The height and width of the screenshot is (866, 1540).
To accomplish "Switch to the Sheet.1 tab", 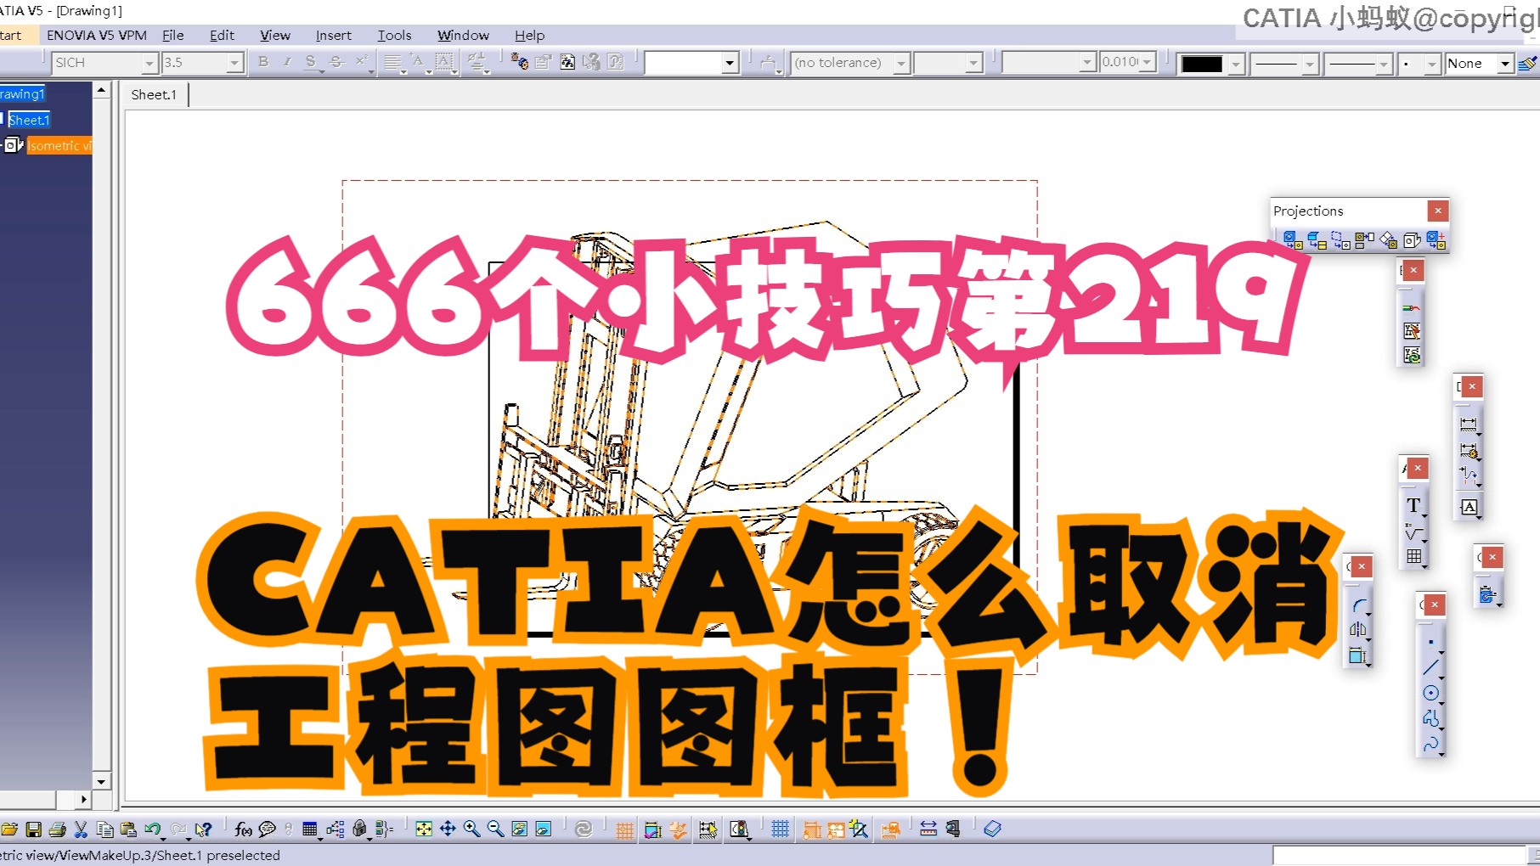I will click(x=154, y=94).
